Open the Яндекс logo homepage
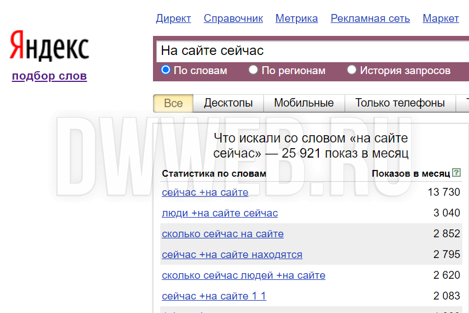This screenshot has height=313, width=469. click(x=49, y=46)
